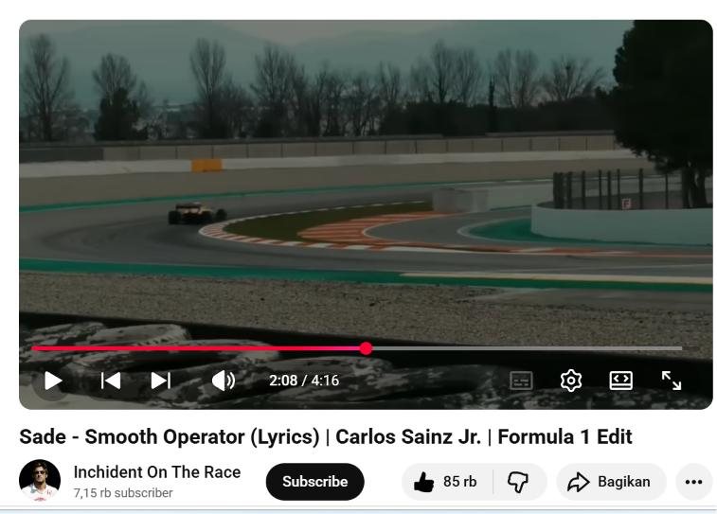Switch to theater mode
This screenshot has height=514, width=717.
[x=621, y=381]
